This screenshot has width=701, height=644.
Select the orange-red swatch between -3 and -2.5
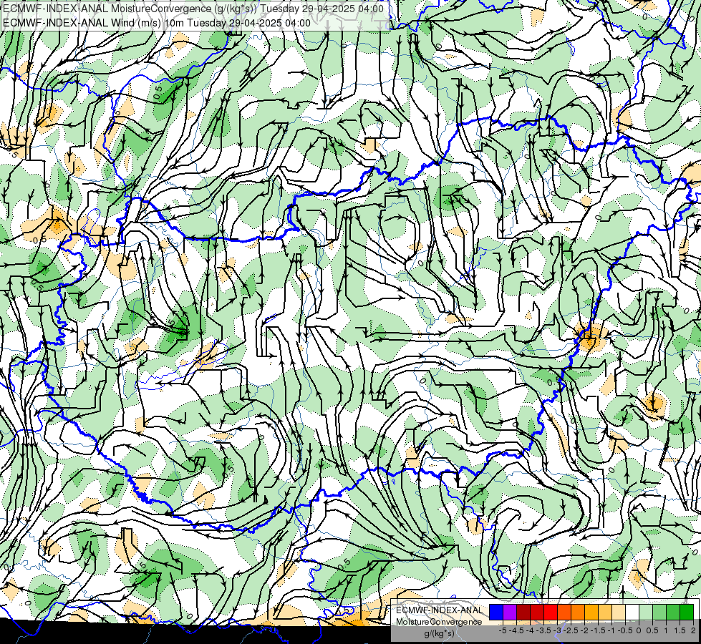[564, 613]
